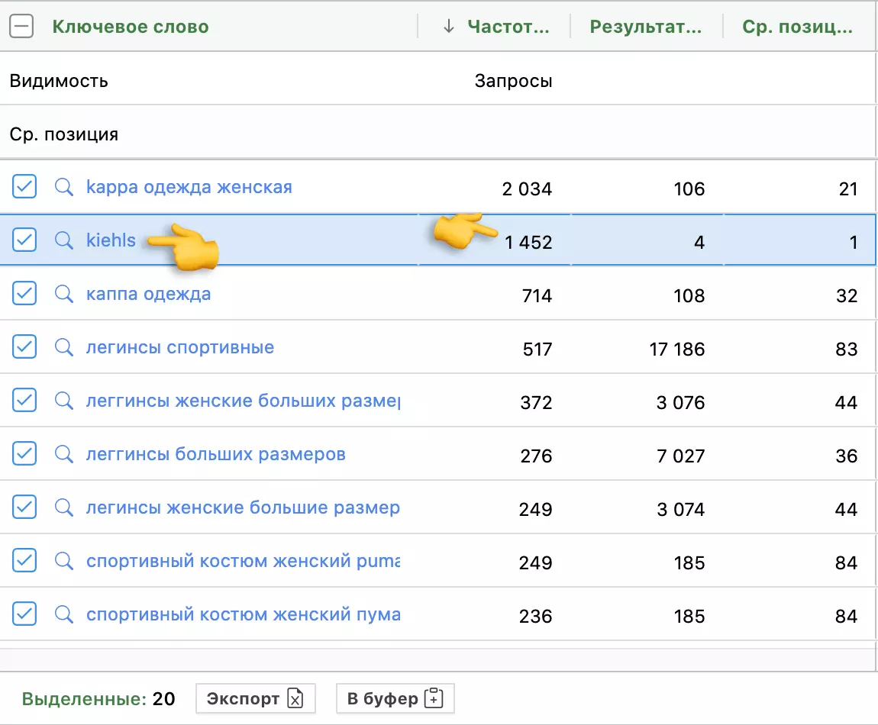This screenshot has width=878, height=725.
Task: Click average position 36
Action: pyautogui.click(x=846, y=456)
